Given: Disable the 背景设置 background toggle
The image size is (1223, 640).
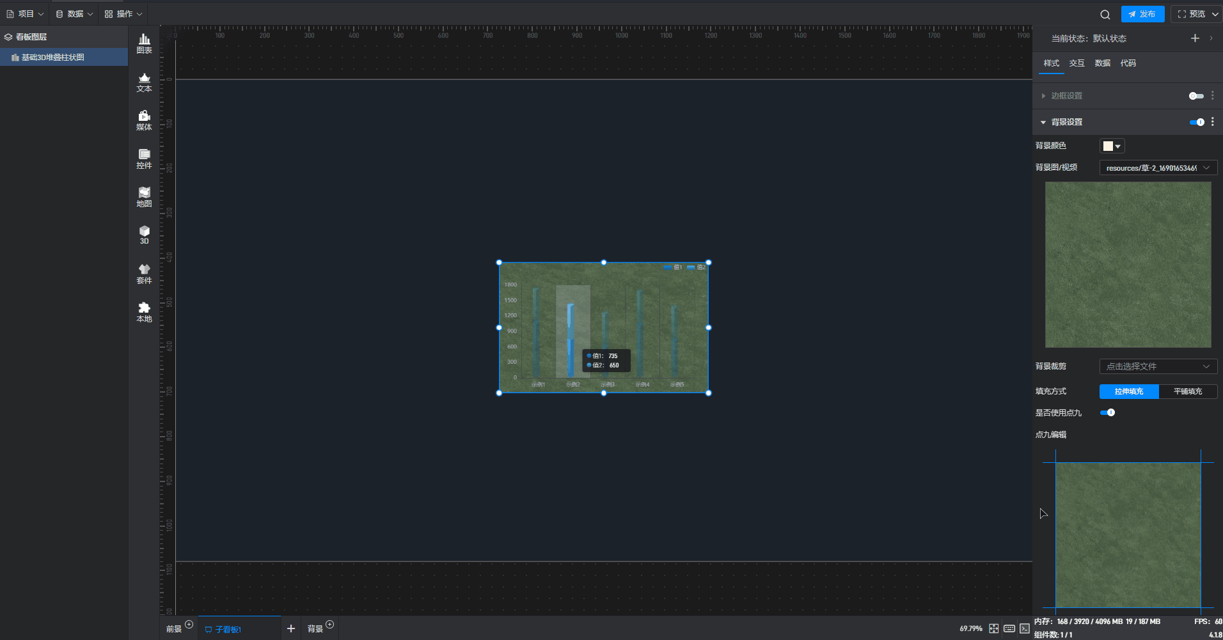Looking at the screenshot, I should click(1196, 122).
